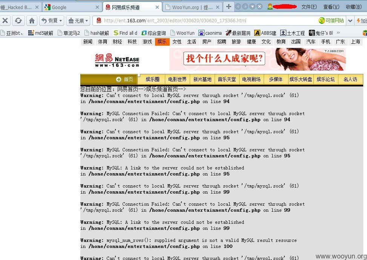Screen dimensions: 367x260
Task: Open the 无痕 dropdown arrow
Action: tap(87, 21)
